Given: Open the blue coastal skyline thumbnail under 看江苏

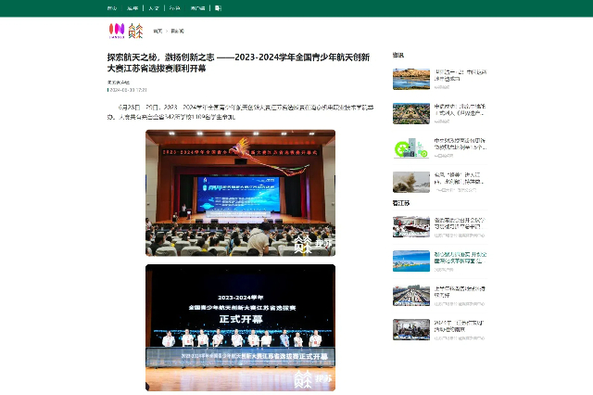Looking at the screenshot, I should click(410, 261).
